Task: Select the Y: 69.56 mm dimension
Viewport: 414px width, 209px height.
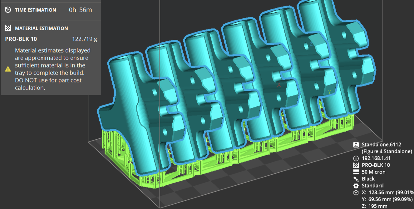Action: tap(388, 199)
